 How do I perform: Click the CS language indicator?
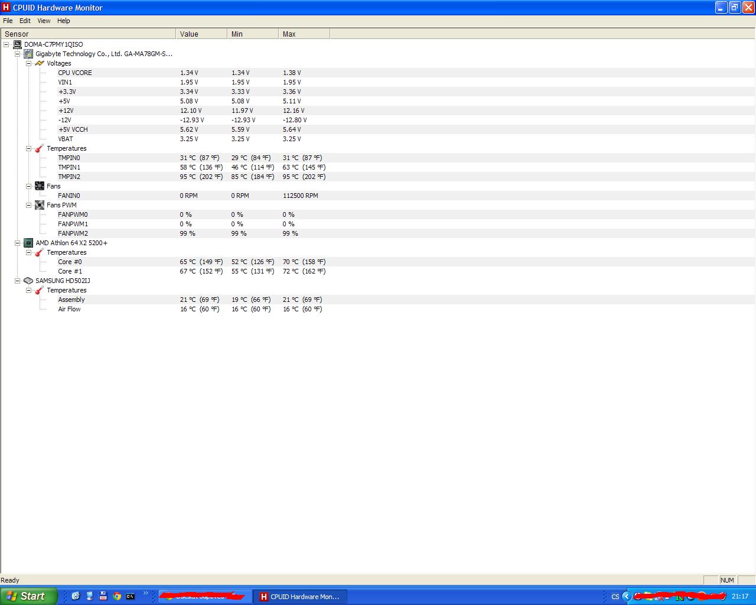(615, 597)
